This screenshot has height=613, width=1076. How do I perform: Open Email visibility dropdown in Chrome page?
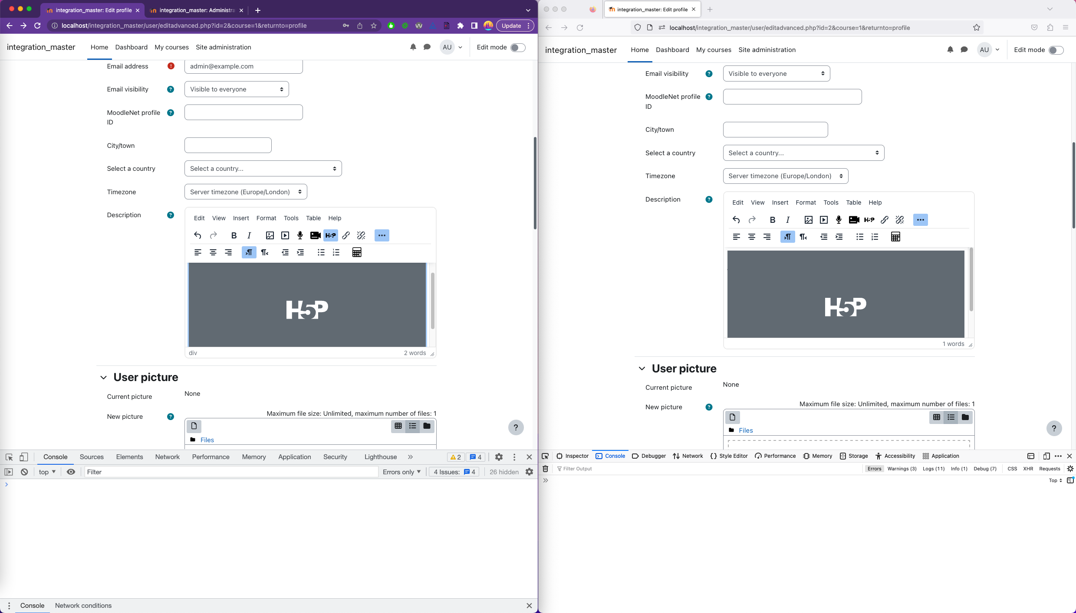[237, 89]
